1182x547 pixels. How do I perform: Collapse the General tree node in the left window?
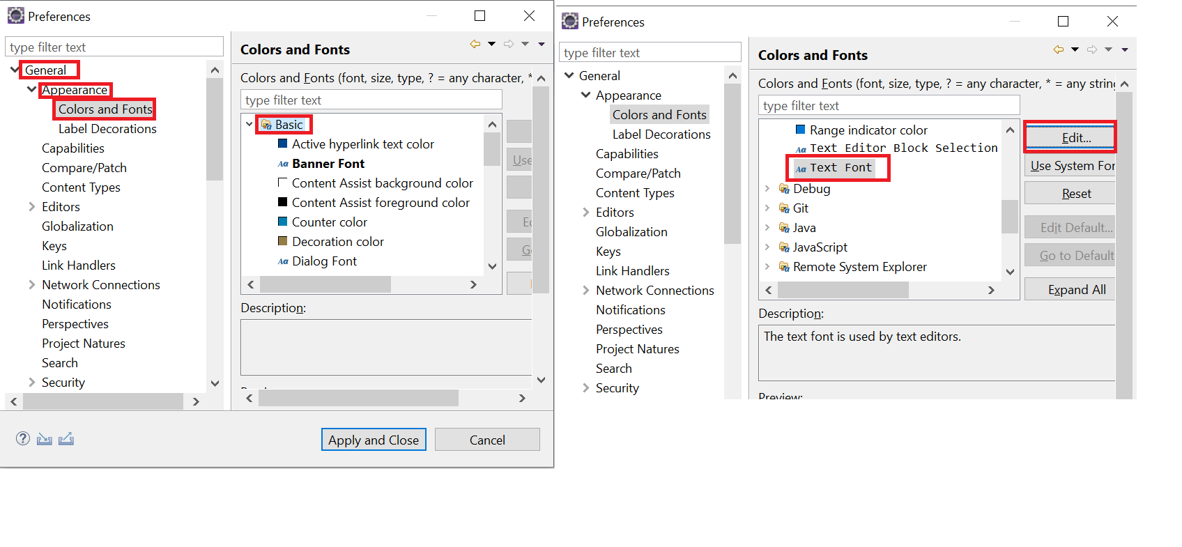[15, 70]
